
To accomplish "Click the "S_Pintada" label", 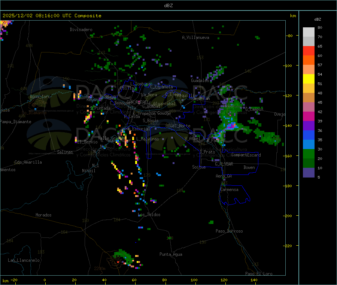I will click(100, 108).
